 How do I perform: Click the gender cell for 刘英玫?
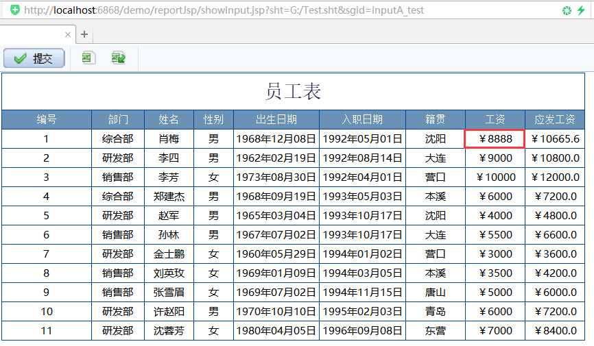coord(213,273)
